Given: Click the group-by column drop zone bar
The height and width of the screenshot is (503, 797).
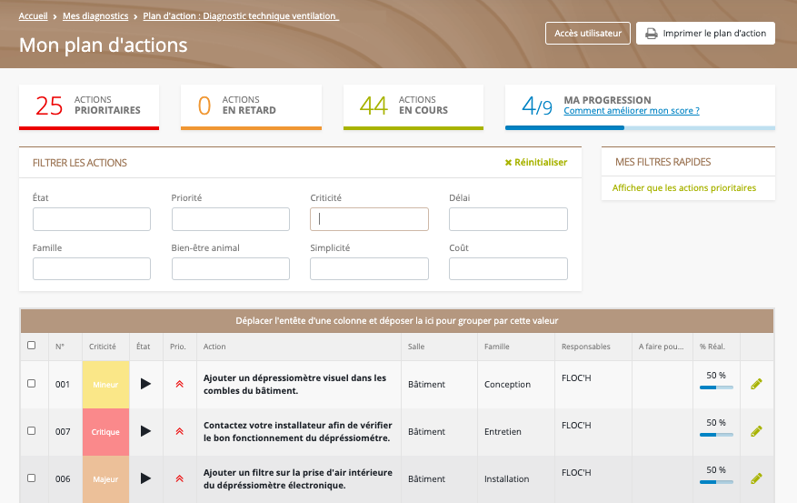Looking at the screenshot, I should click(397, 321).
